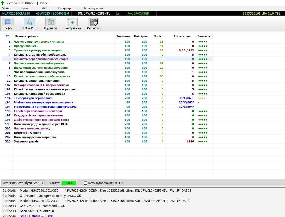Open the Сервіс menu
Screen dimensions: 285x217
(x=24, y=8)
